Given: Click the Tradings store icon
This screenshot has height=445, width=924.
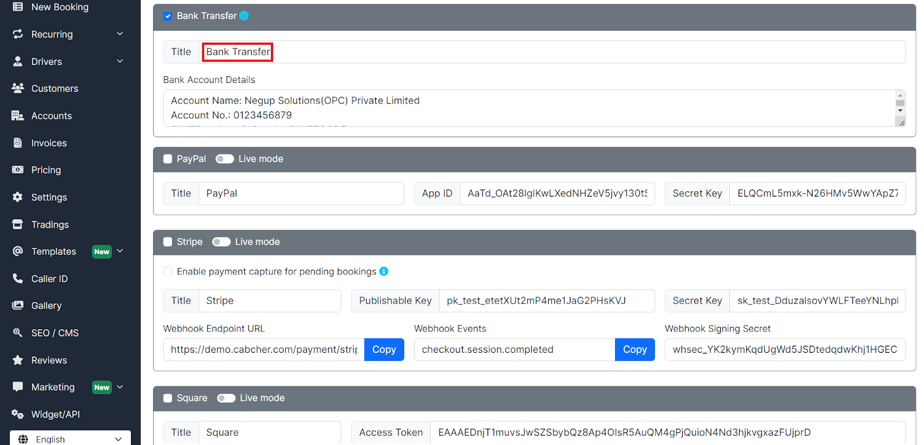Looking at the screenshot, I should (x=18, y=224).
